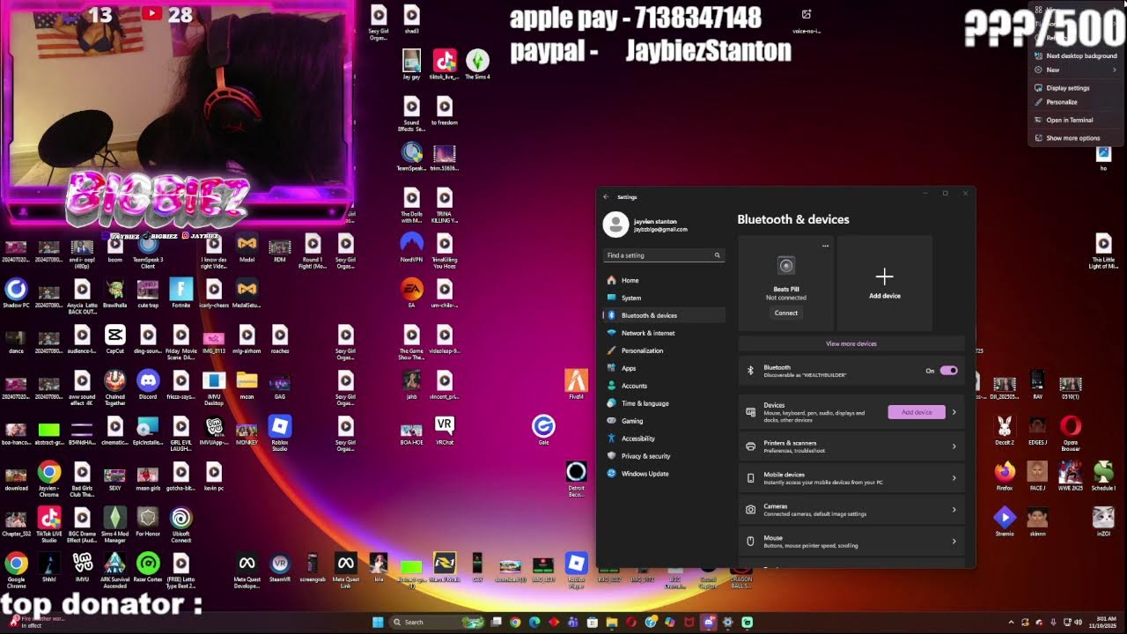The width and height of the screenshot is (1127, 634).
Task: Click the Connect button for Beats Pill
Action: 785,313
